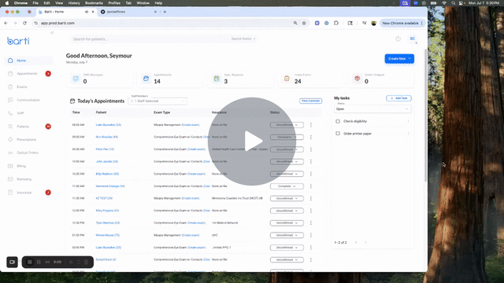This screenshot has width=504, height=283.
Task: Play the video with center play button
Action: point(252,141)
